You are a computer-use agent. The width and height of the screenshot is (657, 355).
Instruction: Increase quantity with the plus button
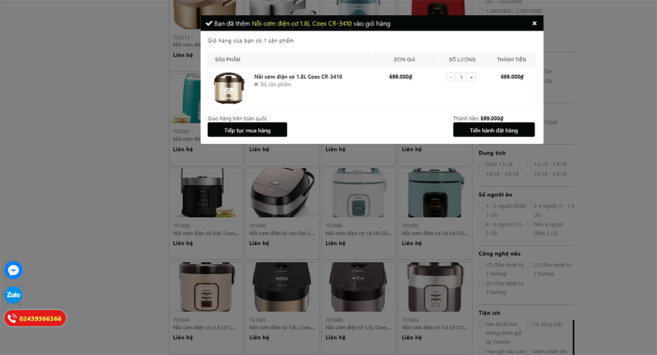(471, 77)
